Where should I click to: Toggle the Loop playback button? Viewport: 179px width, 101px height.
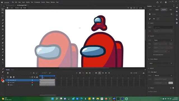pos(100,73)
